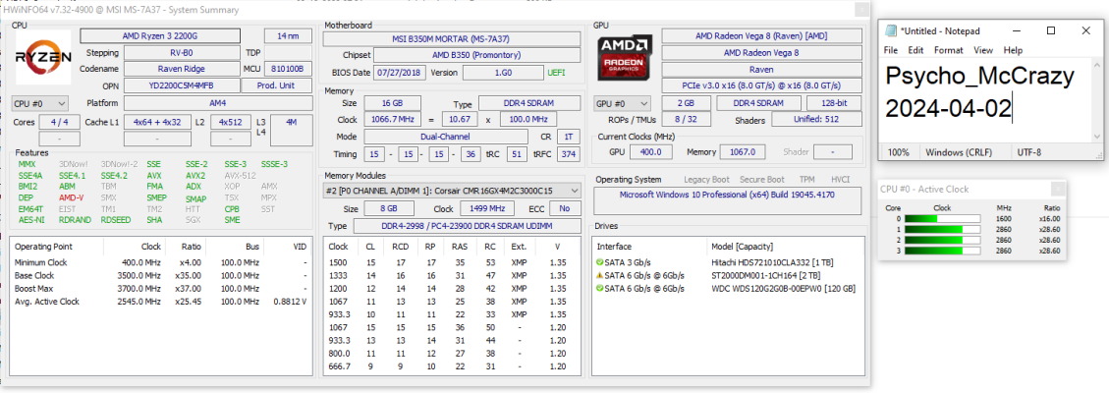Click the AMD Radeon Vega 8 (Raven) field
Viewport: 1109px width, 393px height.
pos(761,36)
